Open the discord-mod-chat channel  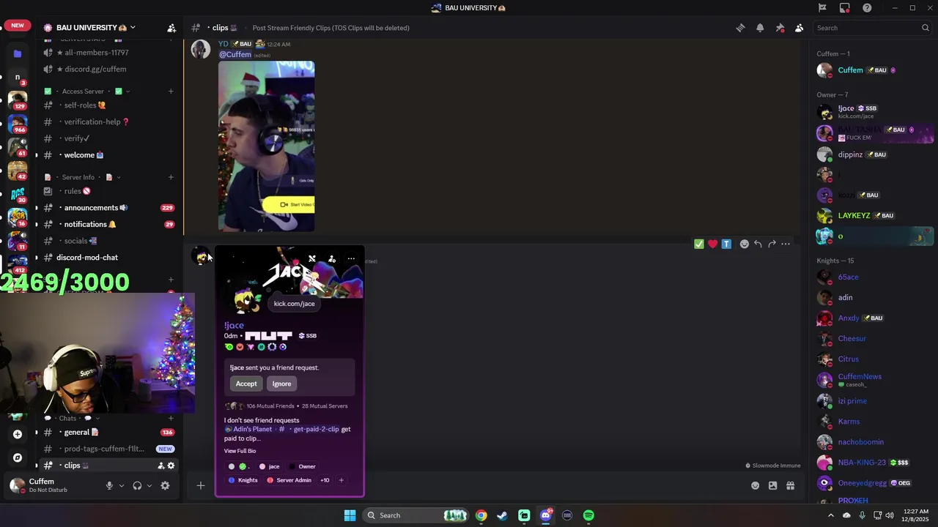tap(108, 258)
